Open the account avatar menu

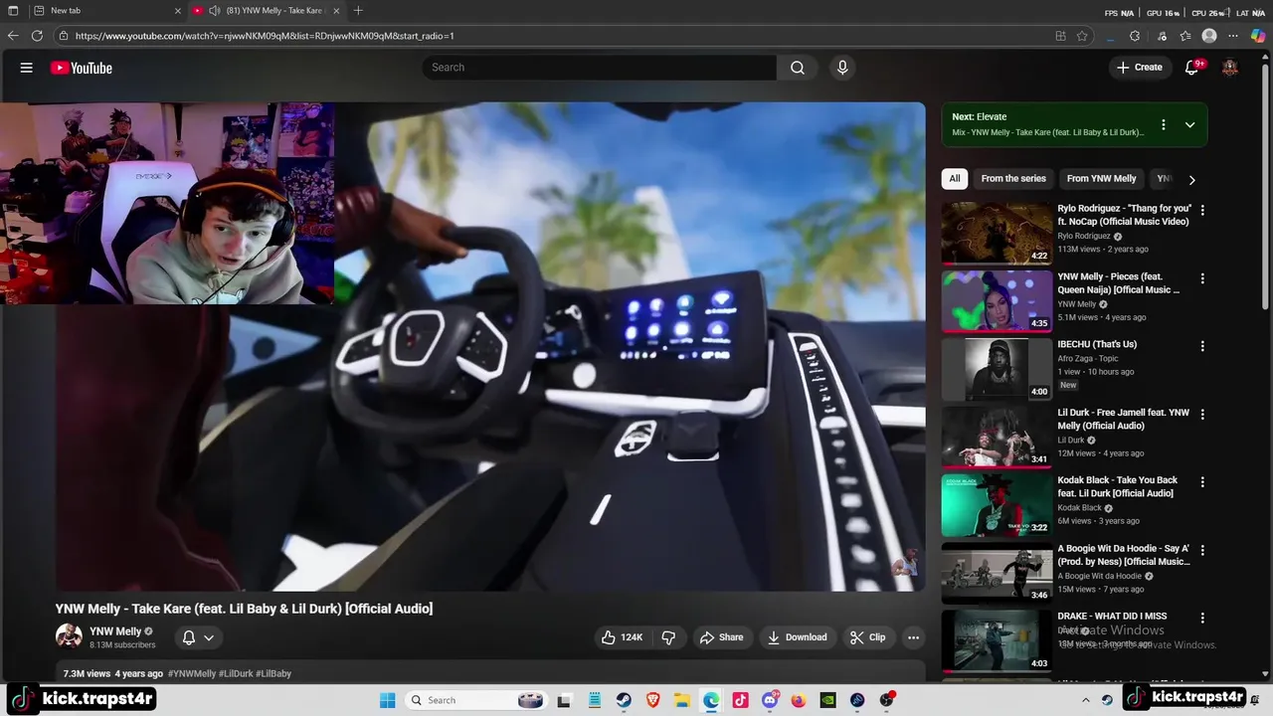1230,68
